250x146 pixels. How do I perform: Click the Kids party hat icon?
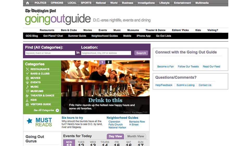pos(27,100)
